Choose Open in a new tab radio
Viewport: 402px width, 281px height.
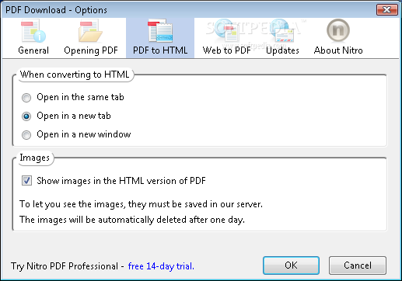click(x=26, y=116)
